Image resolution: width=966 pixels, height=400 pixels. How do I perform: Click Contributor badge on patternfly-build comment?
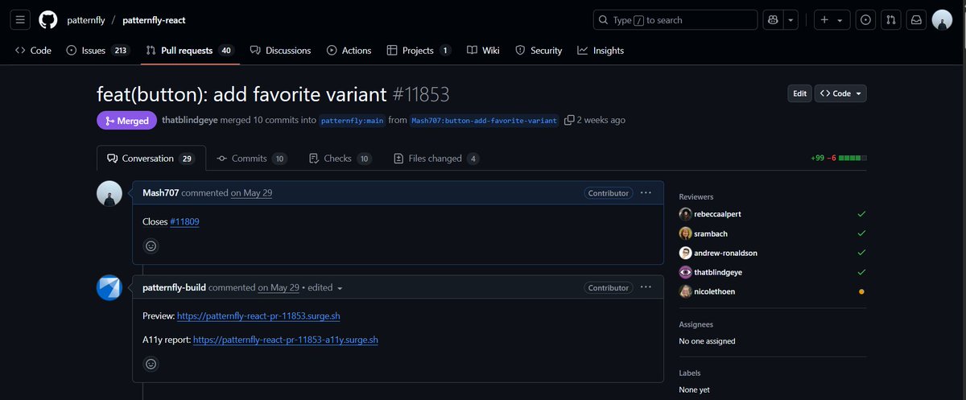(608, 287)
